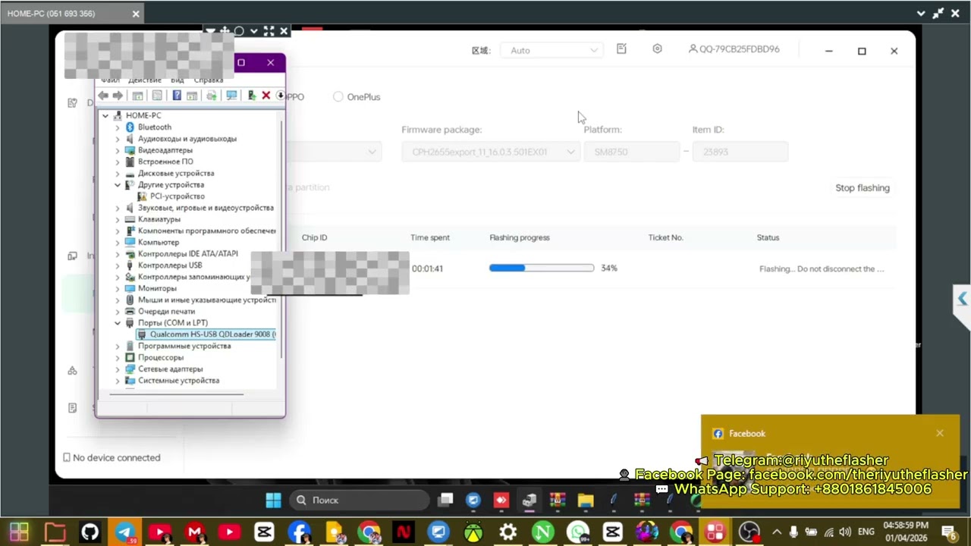Open the system tray volume icon
Image resolution: width=971 pixels, height=546 pixels.
coord(845,532)
